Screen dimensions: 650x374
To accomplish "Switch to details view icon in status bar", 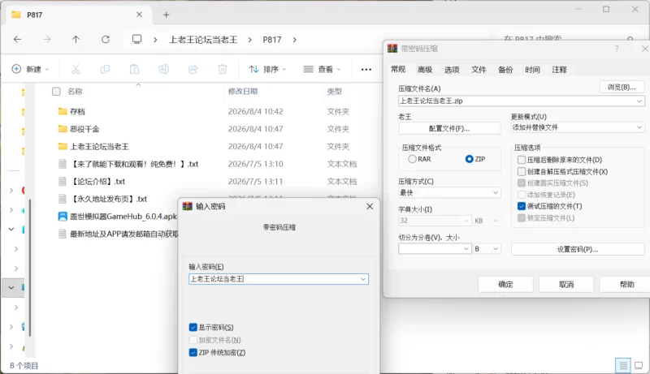I will point(623,365).
